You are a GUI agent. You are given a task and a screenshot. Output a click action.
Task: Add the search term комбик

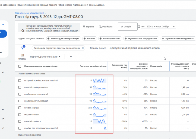point(90,39)
